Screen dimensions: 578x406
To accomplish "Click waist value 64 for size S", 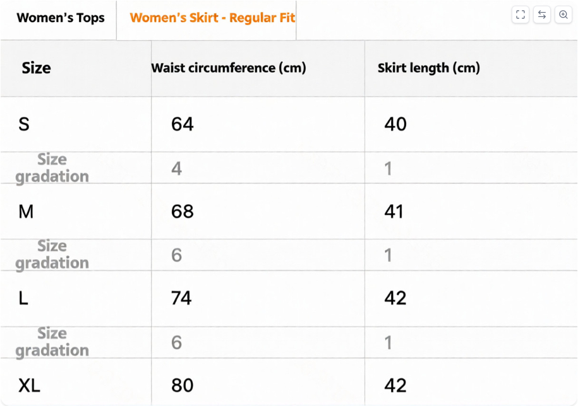I will 182,124.
